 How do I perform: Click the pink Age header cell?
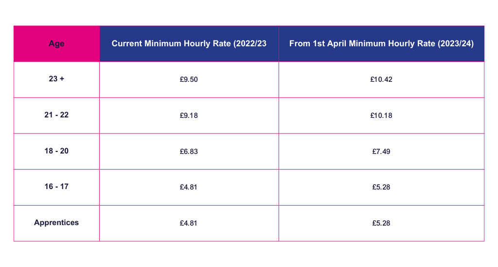click(x=56, y=43)
